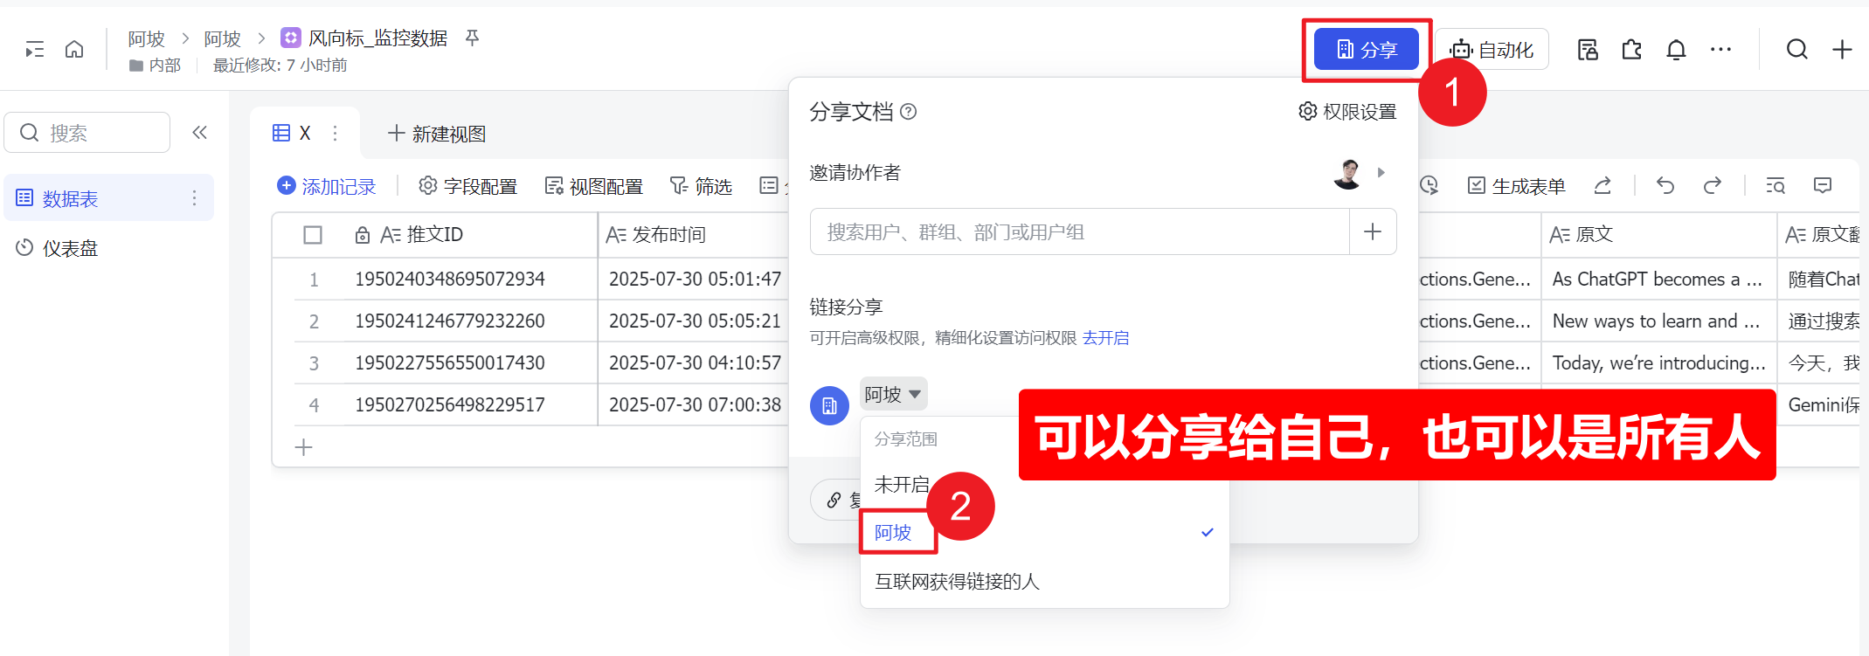The image size is (1869, 656).
Task: Click the plus icon in top-right corner
Action: click(x=1842, y=50)
